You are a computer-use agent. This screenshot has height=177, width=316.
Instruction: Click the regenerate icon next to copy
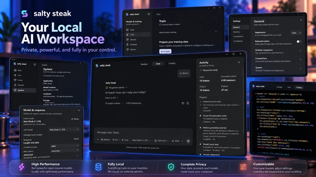click(x=188, y=103)
